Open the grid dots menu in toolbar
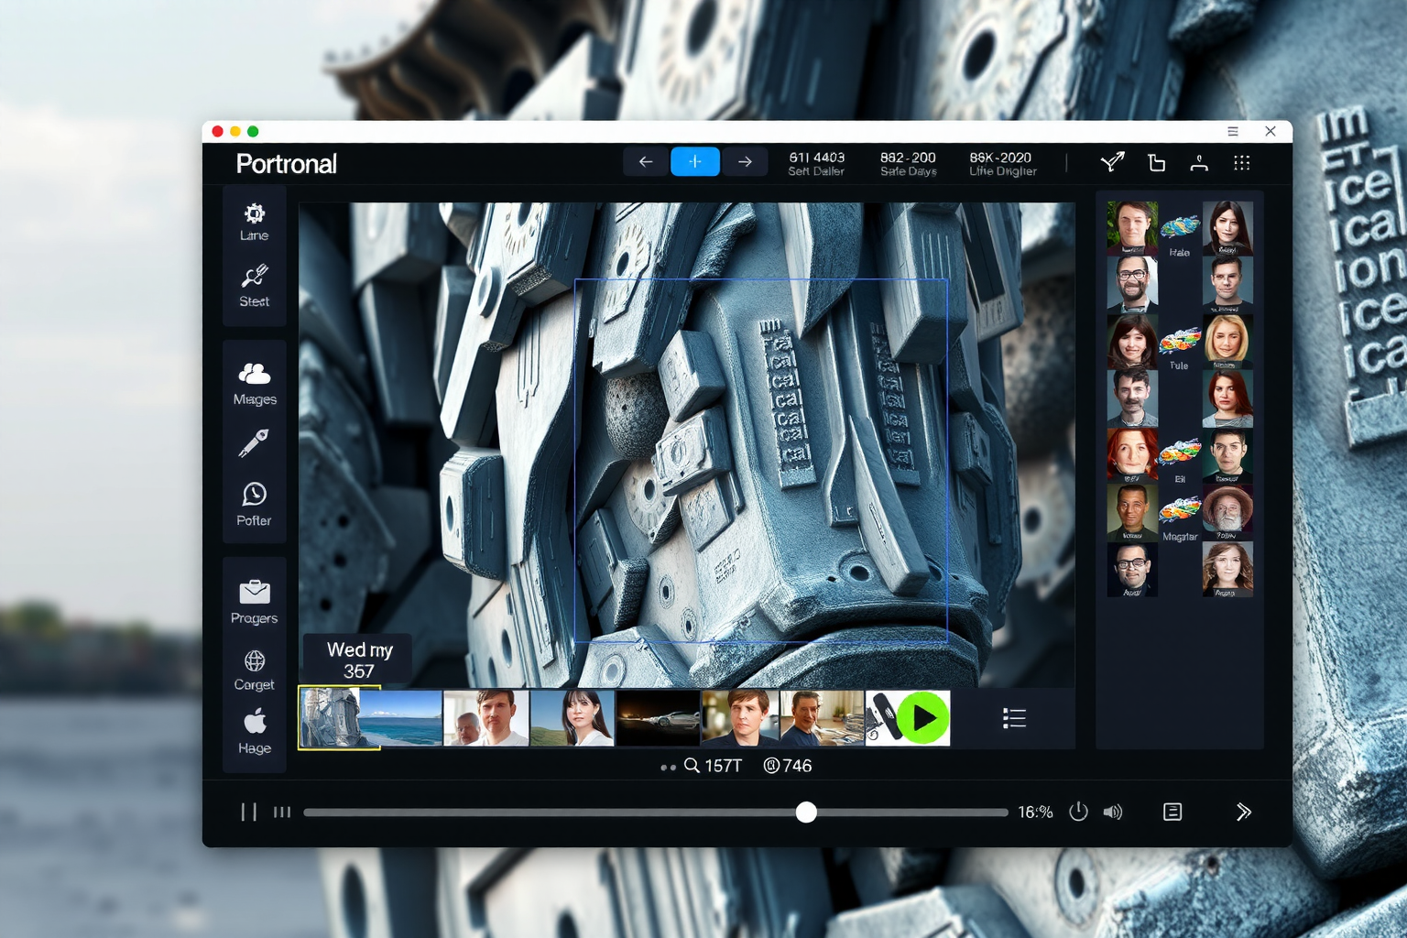The height and width of the screenshot is (938, 1407). 1241,163
